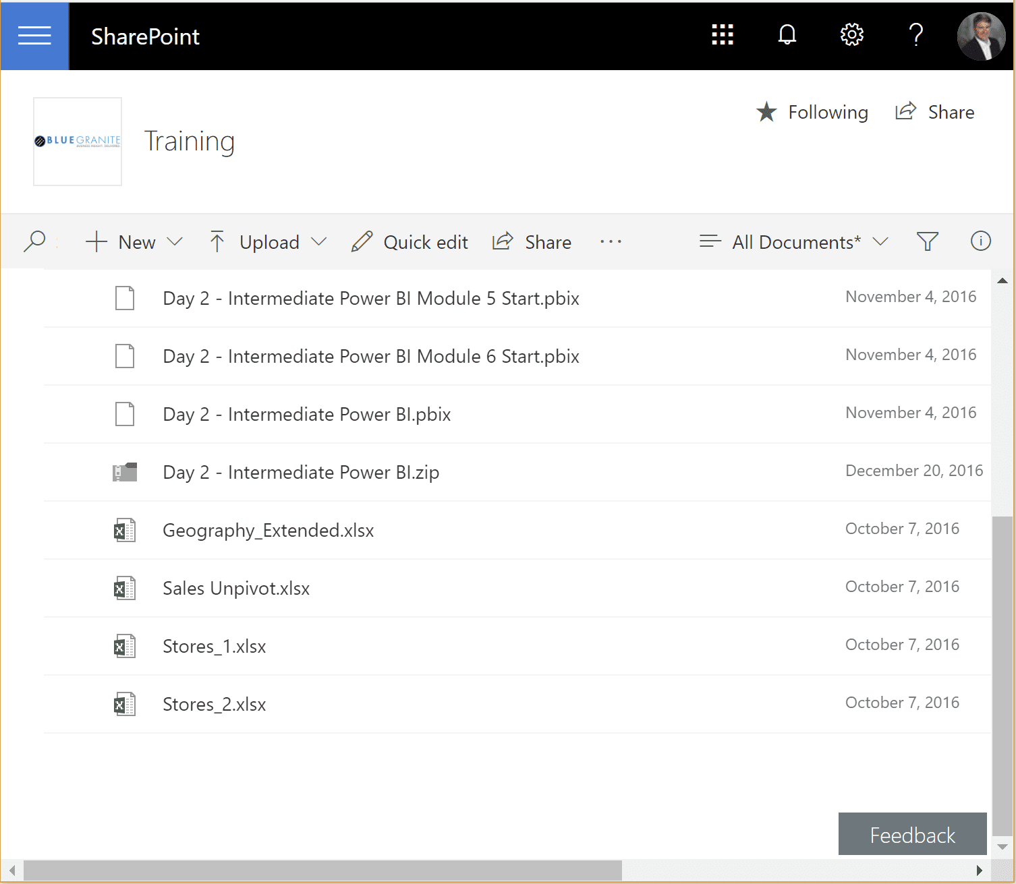
Task: Click the New plus icon
Action: [x=96, y=242]
